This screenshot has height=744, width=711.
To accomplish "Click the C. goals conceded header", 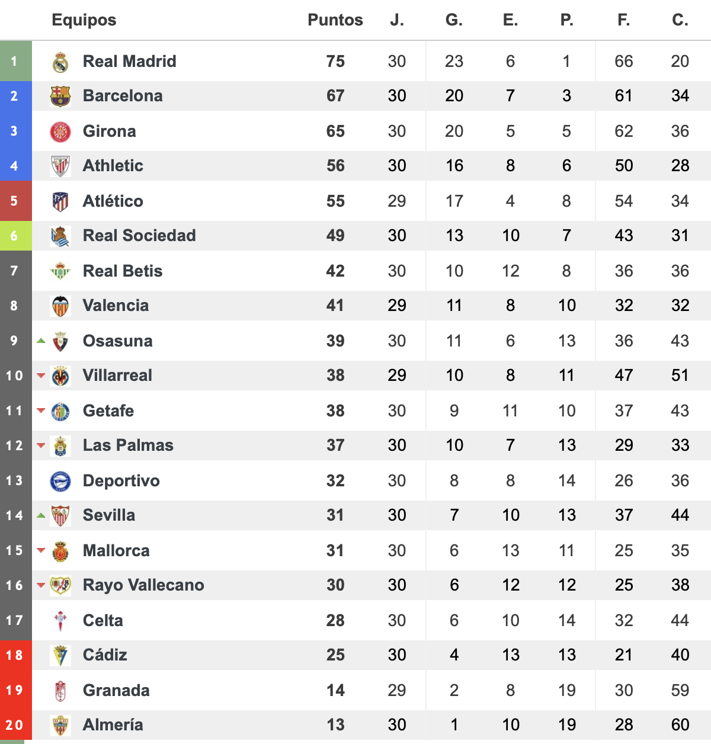I will 680,20.
